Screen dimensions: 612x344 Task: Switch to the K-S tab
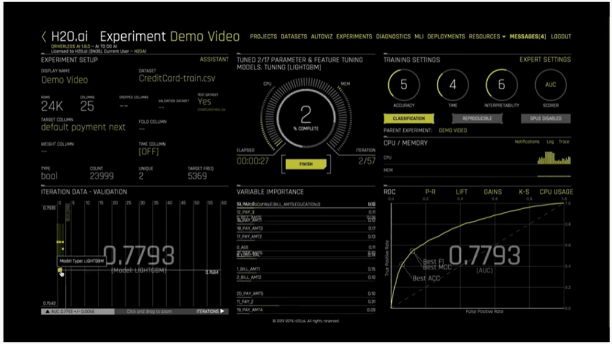(x=524, y=192)
